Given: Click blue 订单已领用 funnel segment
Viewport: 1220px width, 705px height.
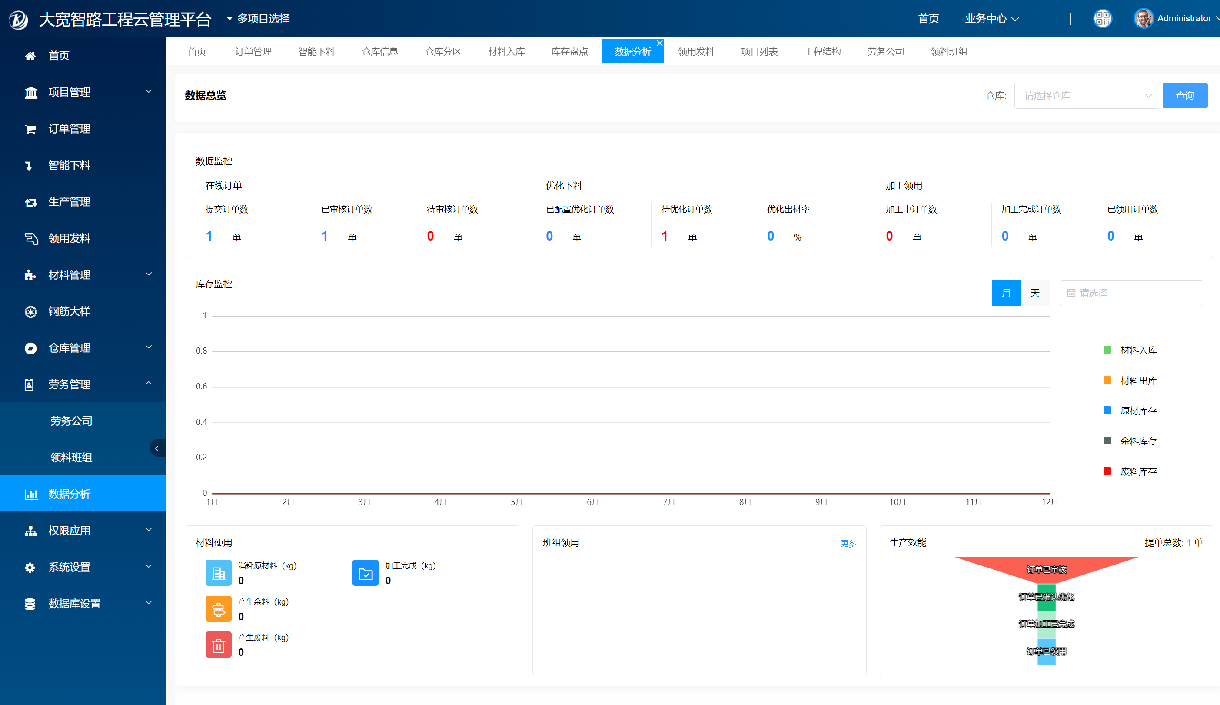Looking at the screenshot, I should [x=1046, y=652].
